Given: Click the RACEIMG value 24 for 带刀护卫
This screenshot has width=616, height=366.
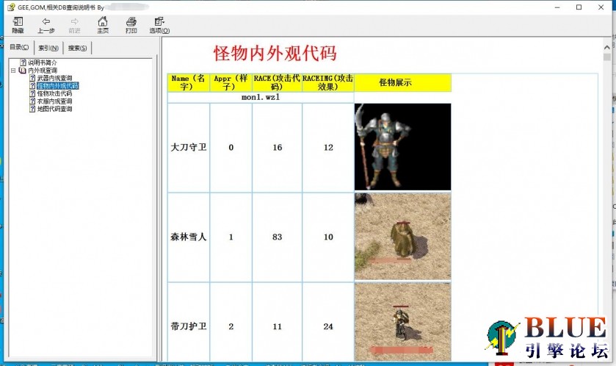Looking at the screenshot, I should tap(328, 326).
